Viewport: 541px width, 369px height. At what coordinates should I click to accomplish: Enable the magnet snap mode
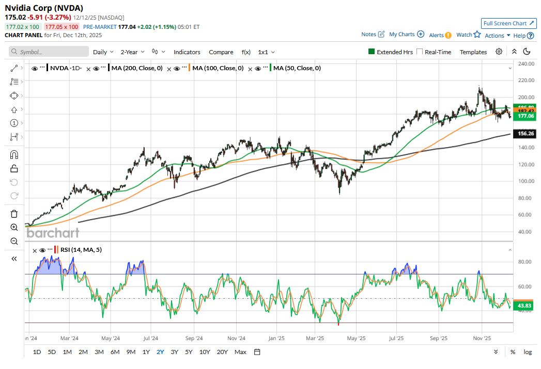(x=14, y=155)
